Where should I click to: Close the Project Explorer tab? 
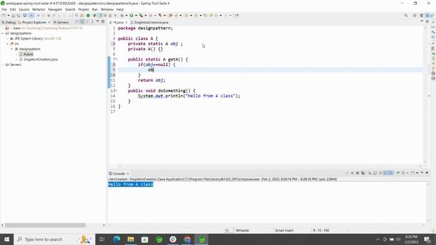[50, 22]
